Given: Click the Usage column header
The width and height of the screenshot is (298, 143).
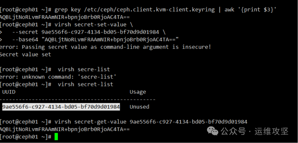Looking at the screenshot, I should pos(138,92).
